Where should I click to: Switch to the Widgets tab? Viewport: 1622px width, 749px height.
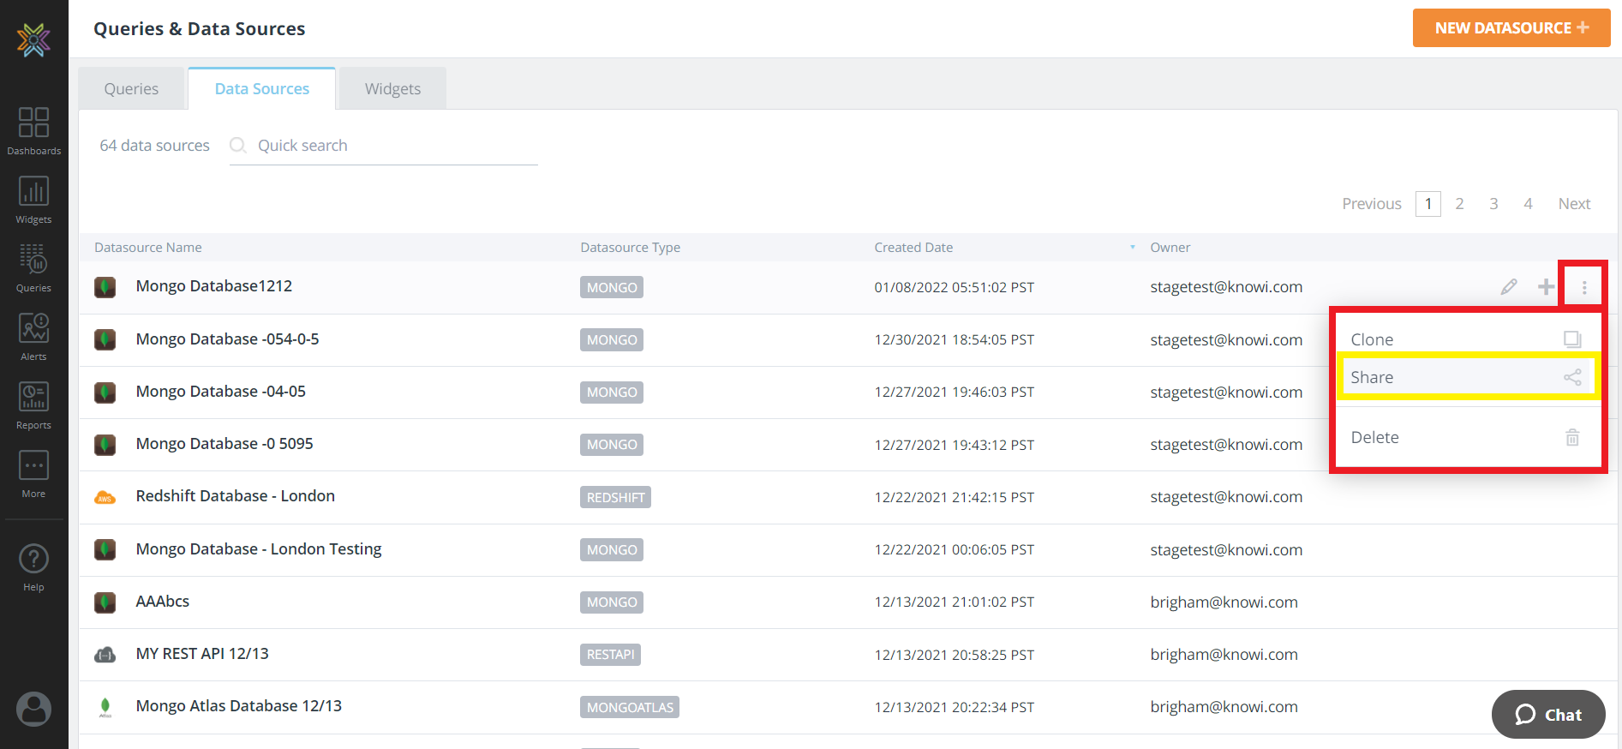point(392,89)
